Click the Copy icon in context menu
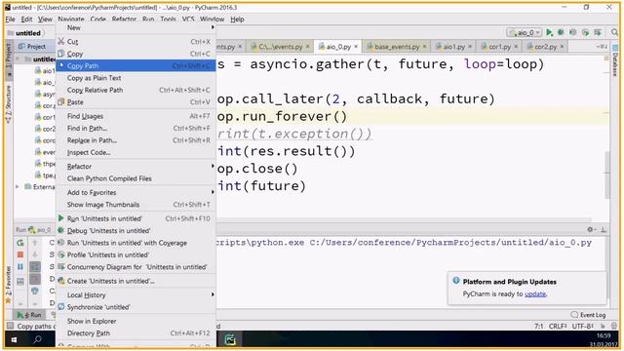624x351 pixels. coord(60,54)
